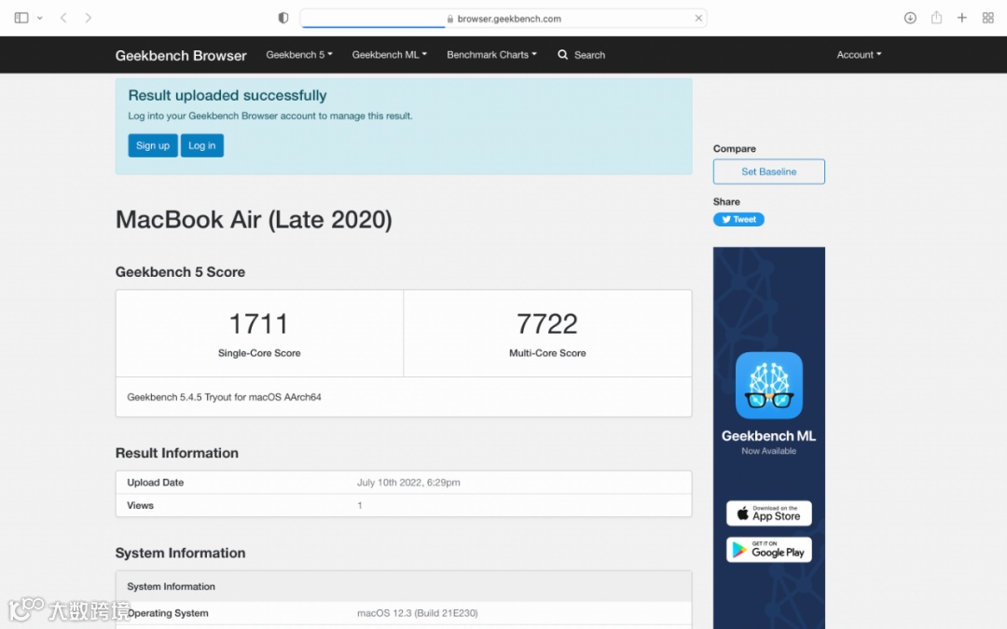Click the Search magnifier icon
This screenshot has width=1007, height=629.
[x=562, y=55]
